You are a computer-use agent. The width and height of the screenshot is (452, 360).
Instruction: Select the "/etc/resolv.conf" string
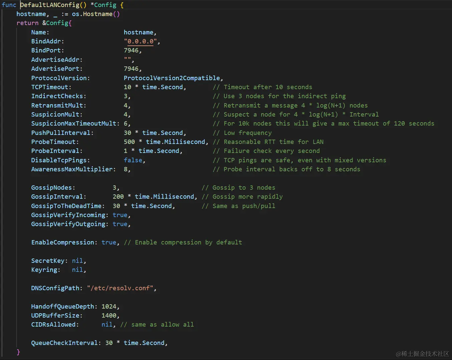[120, 288]
